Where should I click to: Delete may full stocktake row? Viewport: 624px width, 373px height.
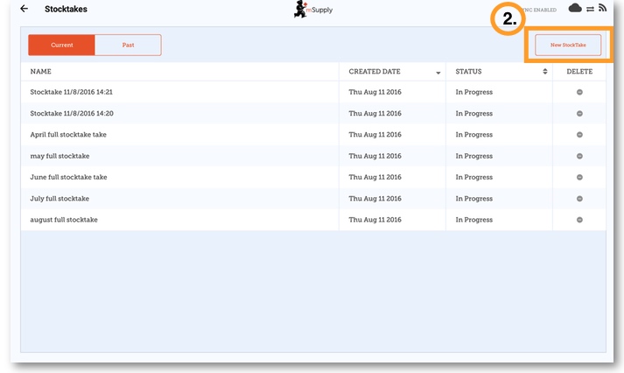(579, 156)
